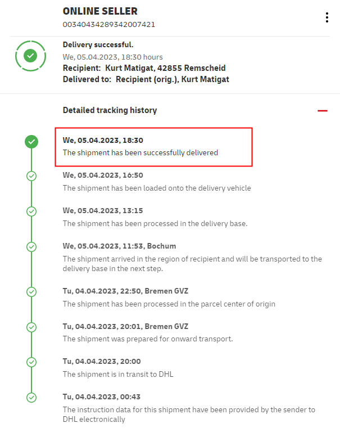The width and height of the screenshot is (340, 437).
Task: Click the checkmark beside the 13:15 entry
Action: click(31, 211)
